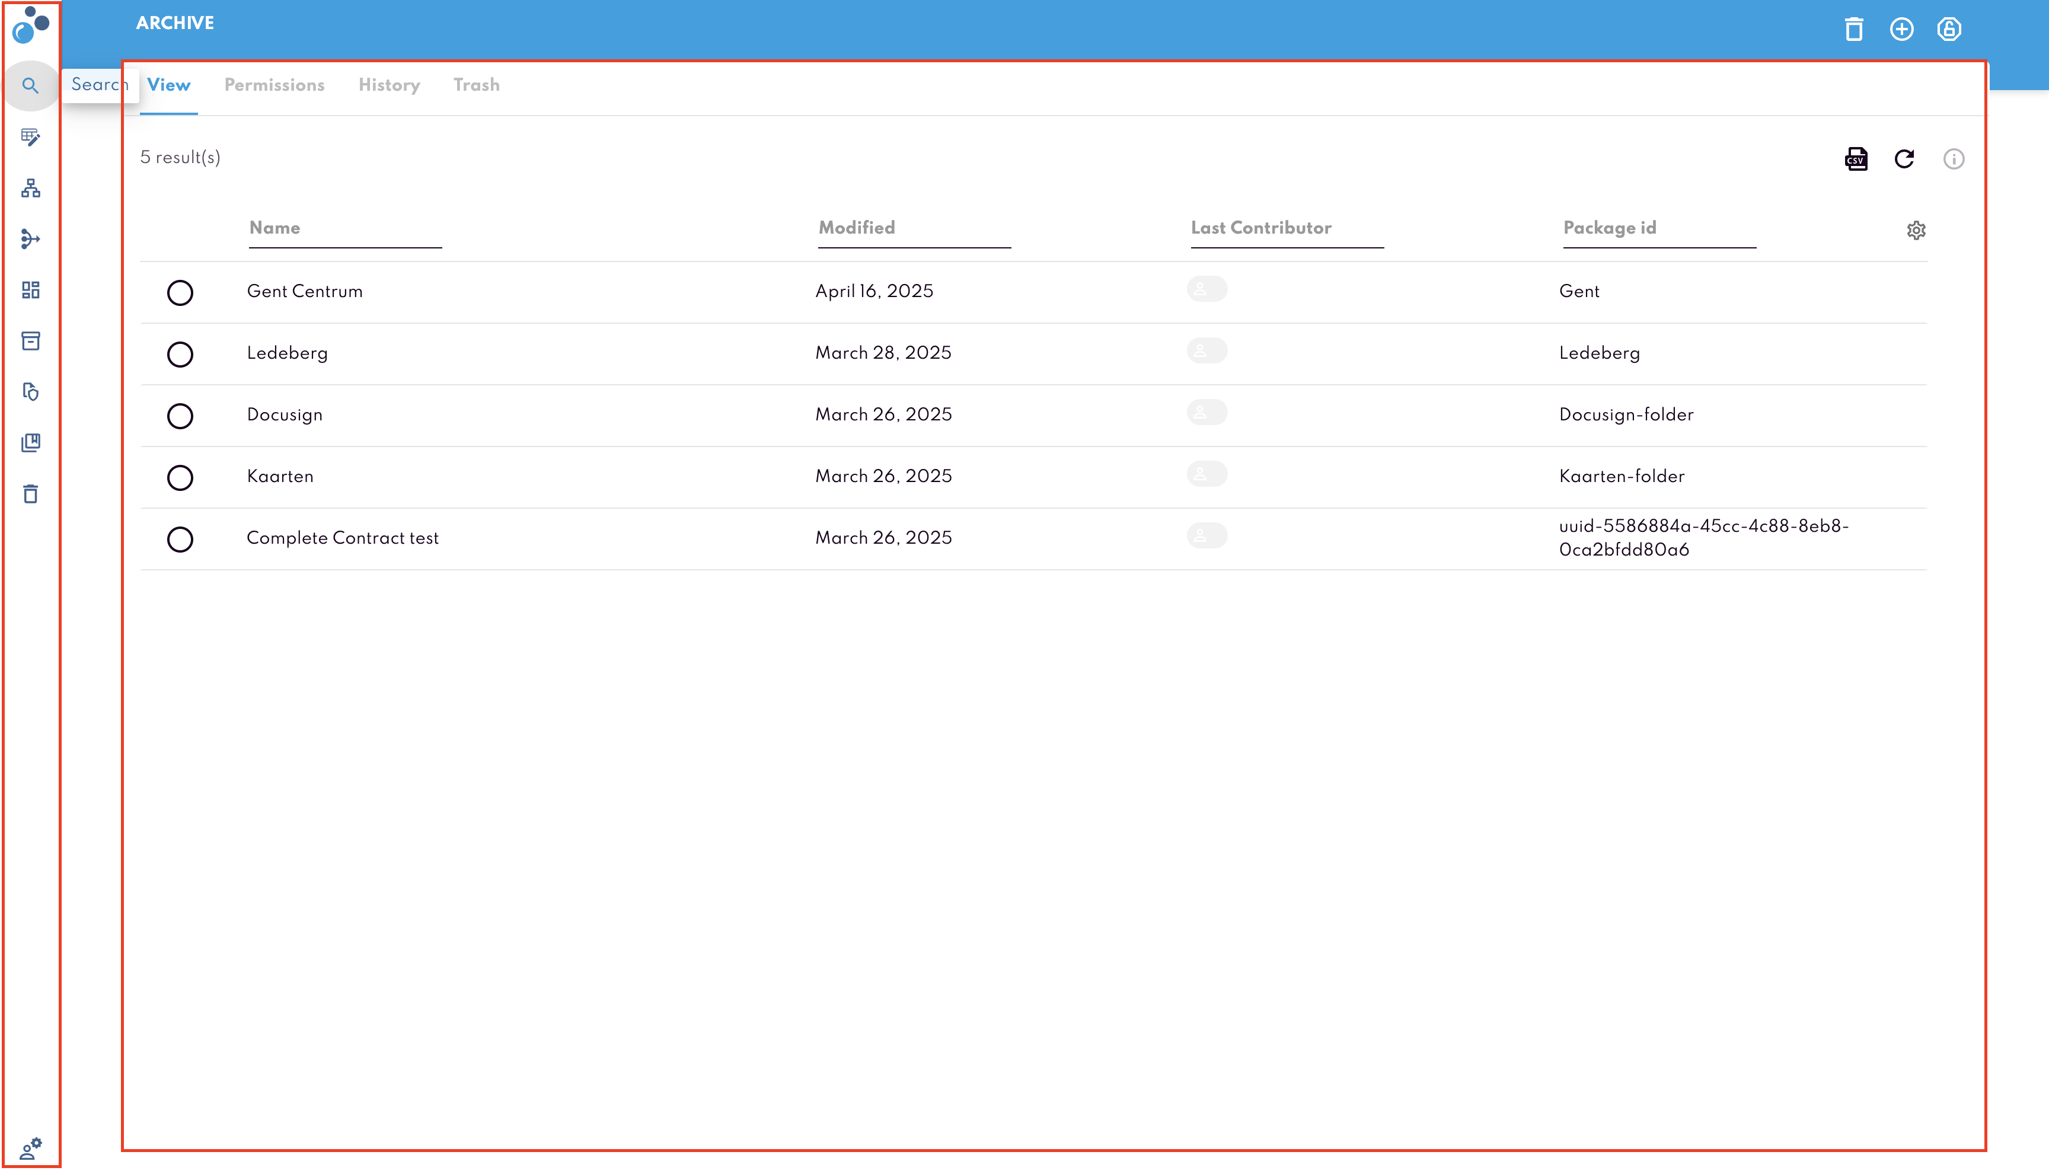Click the 'Kaarten-folder' package id cell
Image resolution: width=2049 pixels, height=1174 pixels.
(x=1622, y=477)
